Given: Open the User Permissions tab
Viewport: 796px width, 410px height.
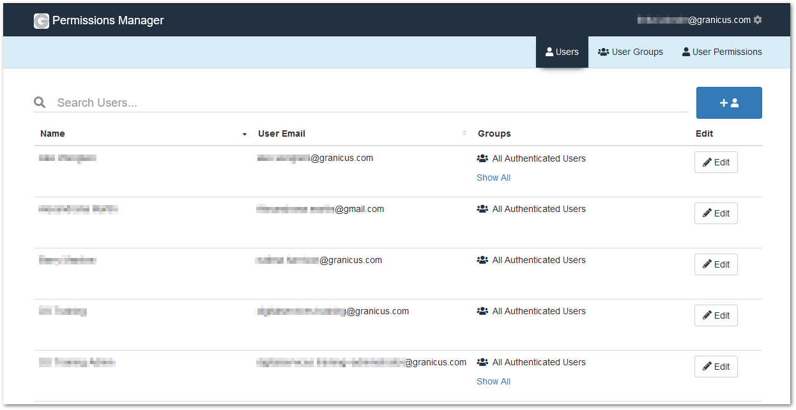Looking at the screenshot, I should tap(722, 52).
